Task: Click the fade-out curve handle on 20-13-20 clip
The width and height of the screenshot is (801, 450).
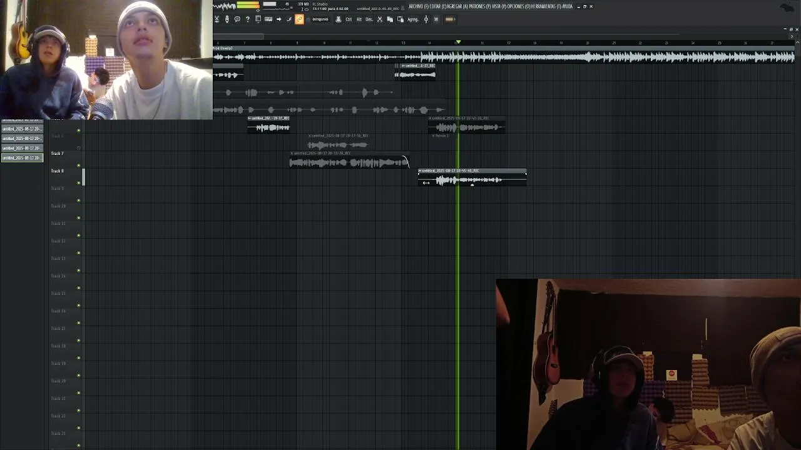Action: [x=406, y=162]
